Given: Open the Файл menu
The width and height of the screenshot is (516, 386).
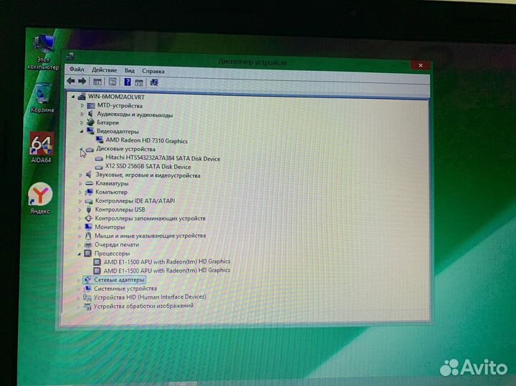Looking at the screenshot, I should [77, 69].
